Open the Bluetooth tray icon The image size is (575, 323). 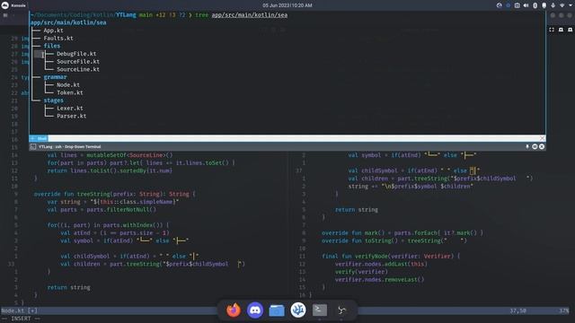point(535,5)
